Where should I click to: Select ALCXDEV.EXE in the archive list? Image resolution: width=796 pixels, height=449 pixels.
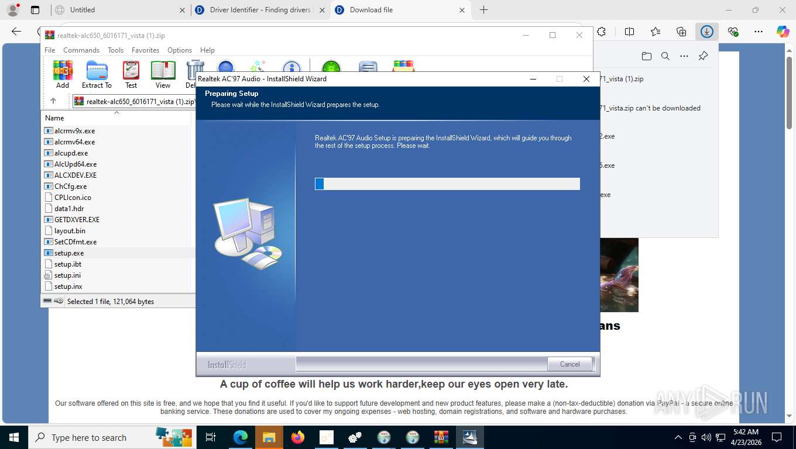[76, 175]
